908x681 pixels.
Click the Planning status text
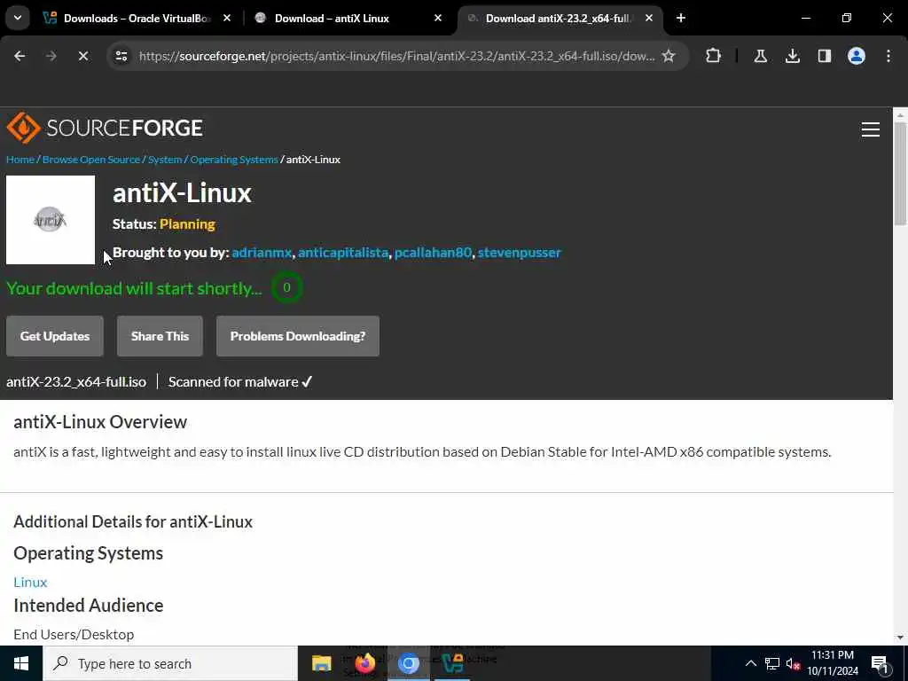tap(187, 224)
